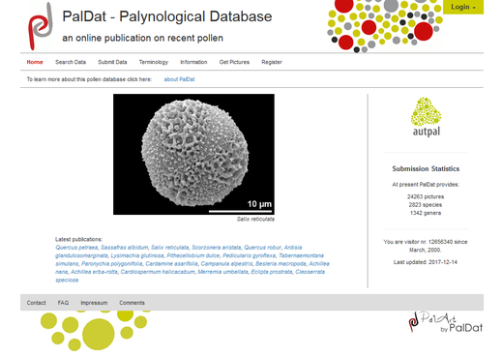Open the Cardamine asarifolia publication
Viewport: 502px width, 357px height.
[x=171, y=263]
